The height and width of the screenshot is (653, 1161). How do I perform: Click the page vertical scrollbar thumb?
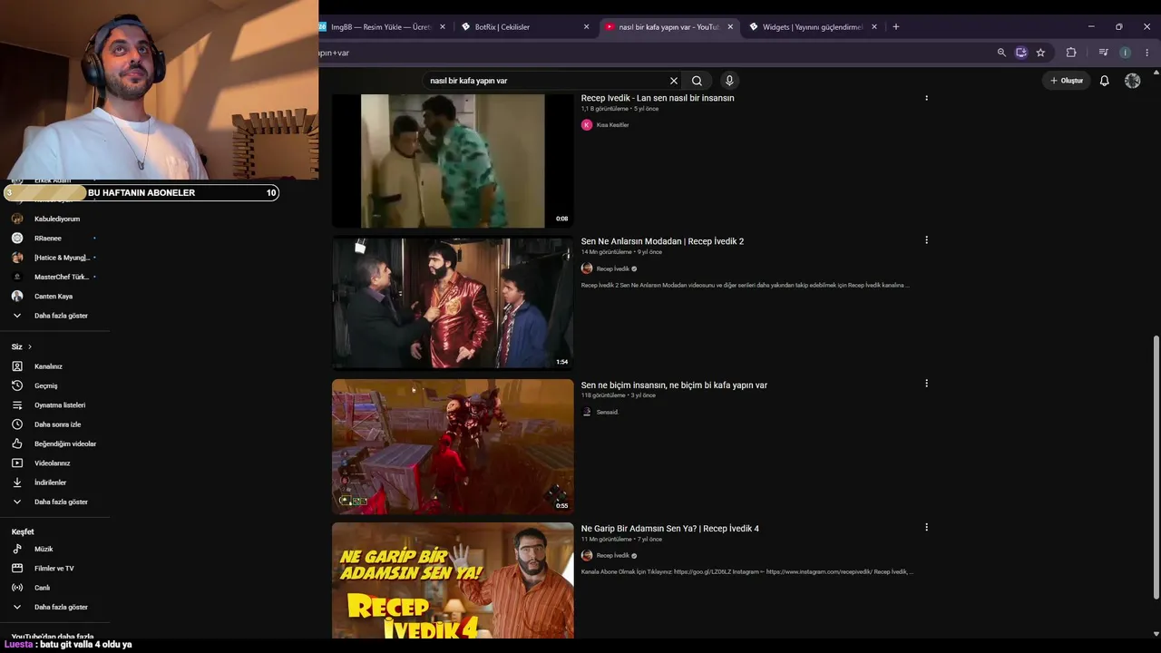click(x=1156, y=467)
